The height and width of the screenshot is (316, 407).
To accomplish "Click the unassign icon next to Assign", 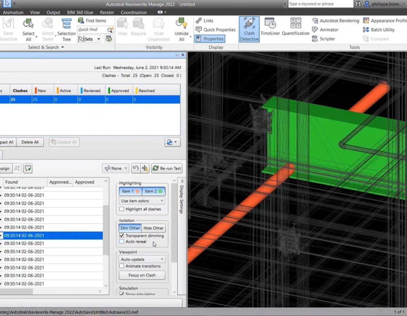I will (17, 169).
